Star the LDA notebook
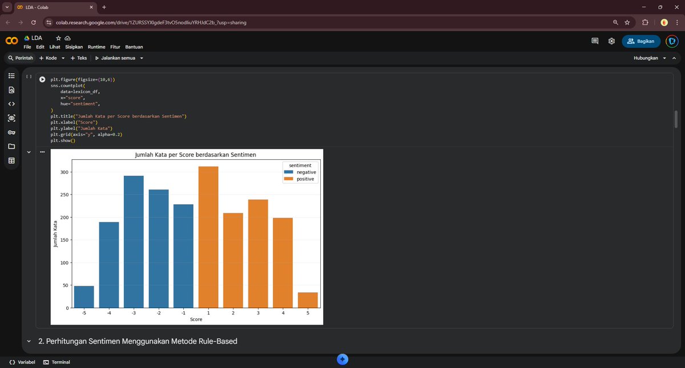Viewport: 685px width, 368px height. tap(58, 38)
